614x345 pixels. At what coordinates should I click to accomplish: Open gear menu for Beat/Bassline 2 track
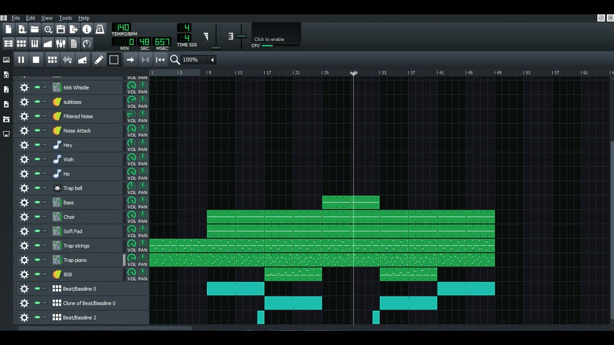tap(24, 318)
